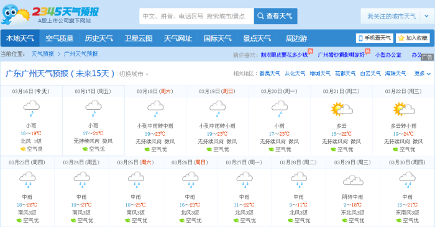Click the sunny cloudy icon for 03月22日
Viewport: 435px width, 227px height.
(x=404, y=109)
